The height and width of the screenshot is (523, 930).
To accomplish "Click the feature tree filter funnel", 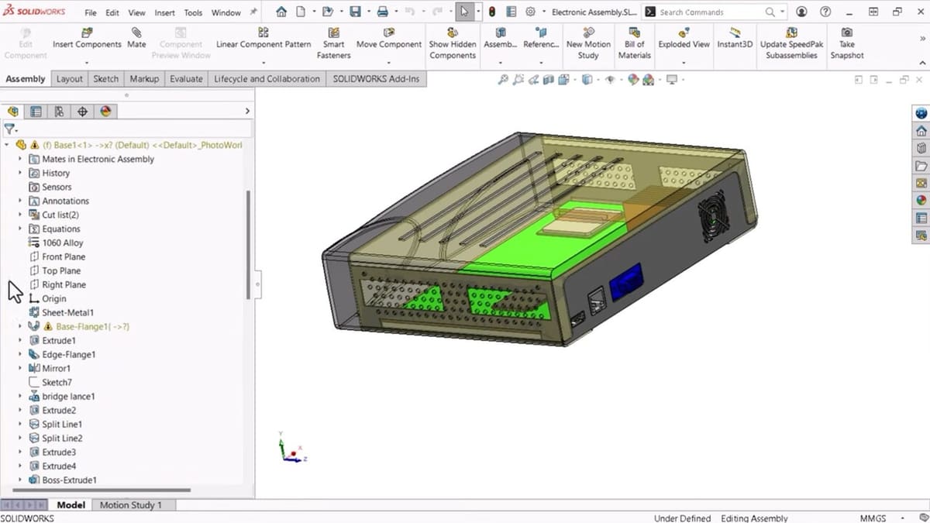I will click(x=9, y=129).
